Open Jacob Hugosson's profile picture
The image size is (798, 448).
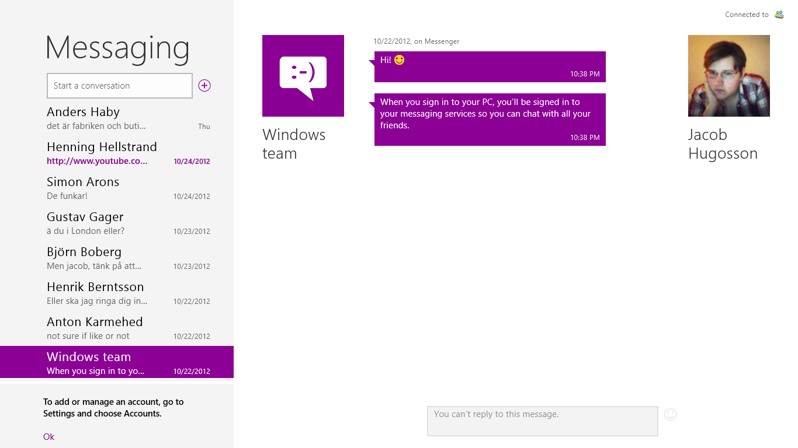(x=728, y=76)
